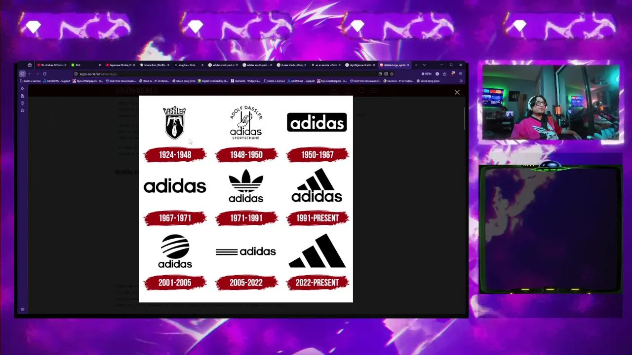Click the 1971-1991 date label

click(246, 218)
